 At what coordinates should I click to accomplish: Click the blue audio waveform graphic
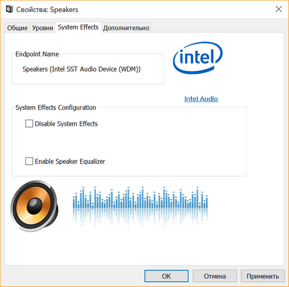coord(140,207)
